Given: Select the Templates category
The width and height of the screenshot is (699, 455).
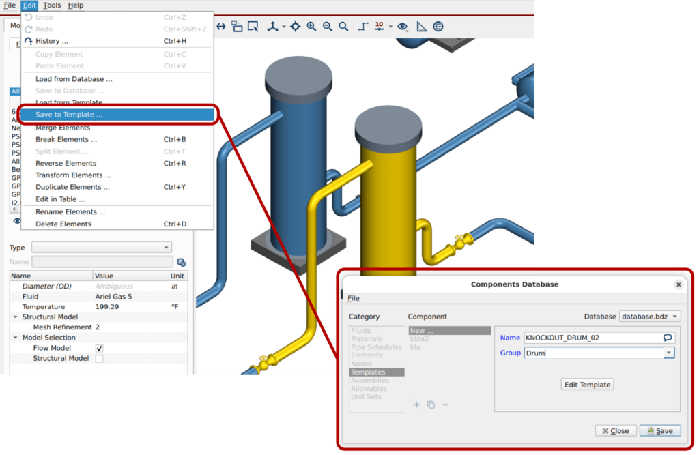Looking at the screenshot, I should click(x=377, y=372).
